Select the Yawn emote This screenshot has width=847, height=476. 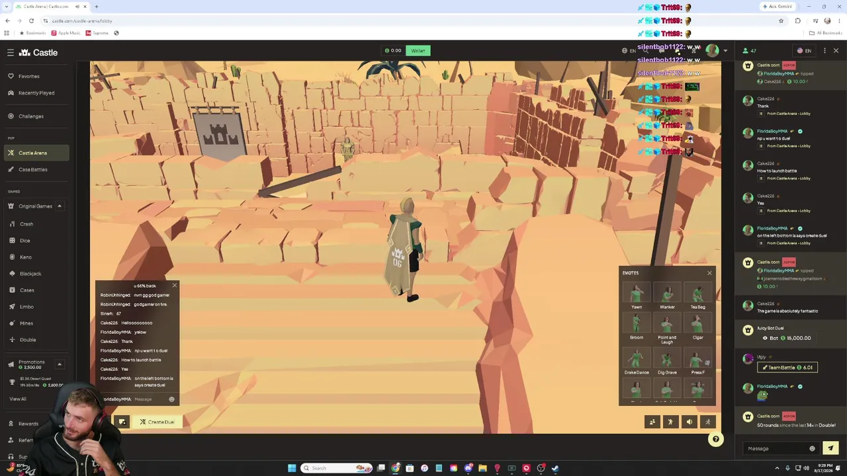click(636, 296)
